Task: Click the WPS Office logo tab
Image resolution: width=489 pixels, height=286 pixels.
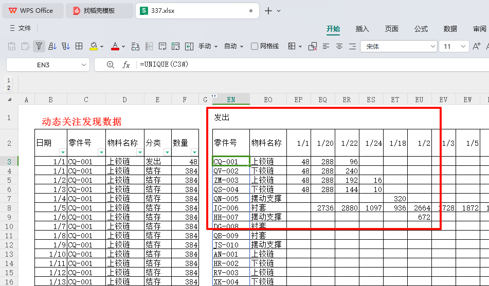Action: [x=32, y=11]
